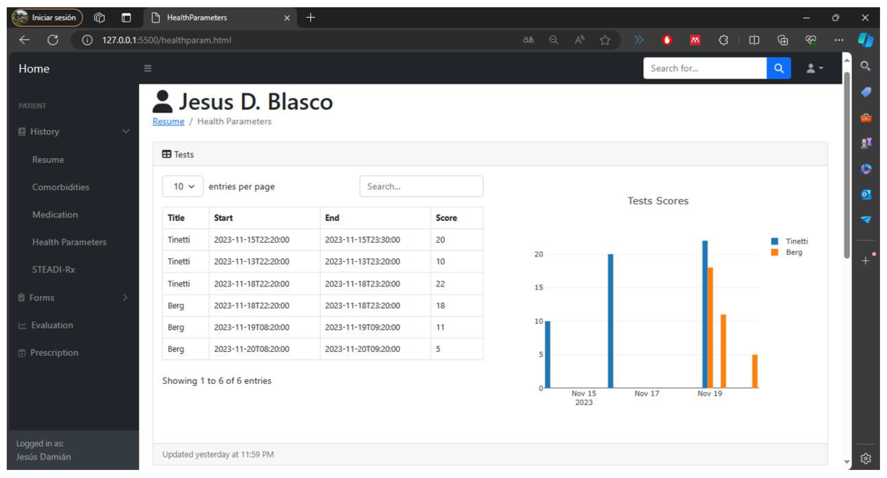Open the entries per page dropdown
Screen dimensions: 887x478
coord(183,186)
